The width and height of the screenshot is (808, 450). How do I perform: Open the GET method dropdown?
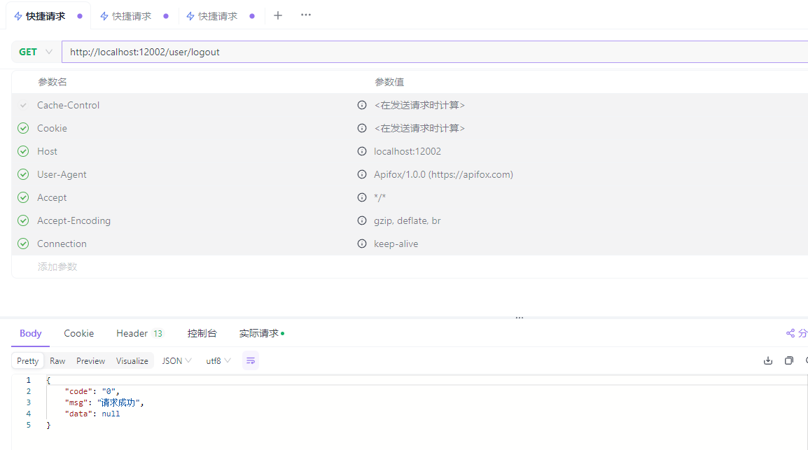36,52
